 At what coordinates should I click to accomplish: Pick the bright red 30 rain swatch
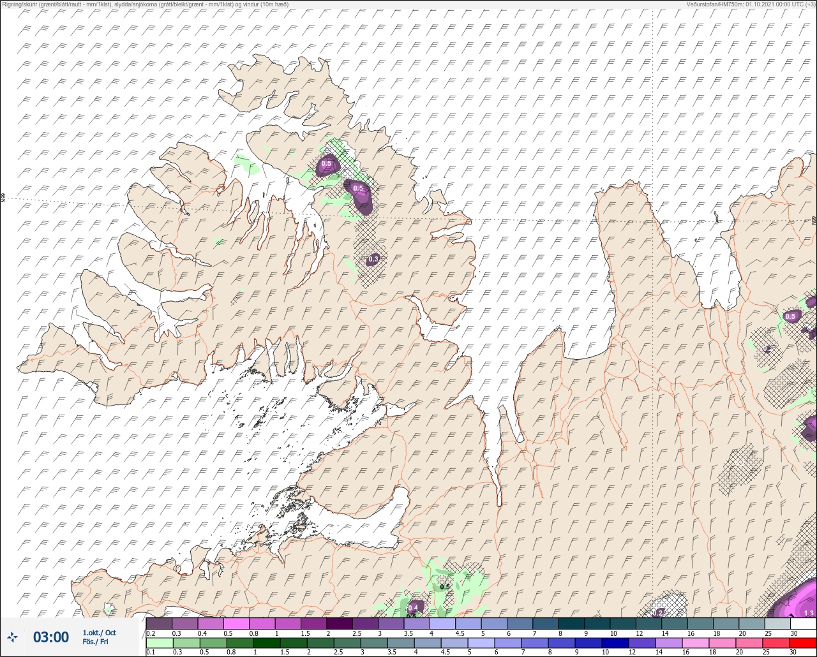[x=802, y=642]
